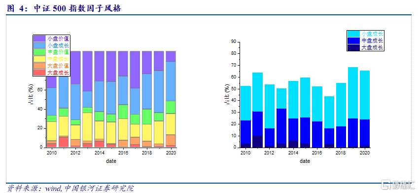Screen dimensions: 418x193
Task: Click the green 中盘价值 legend swatch
Action: click(x=39, y=52)
